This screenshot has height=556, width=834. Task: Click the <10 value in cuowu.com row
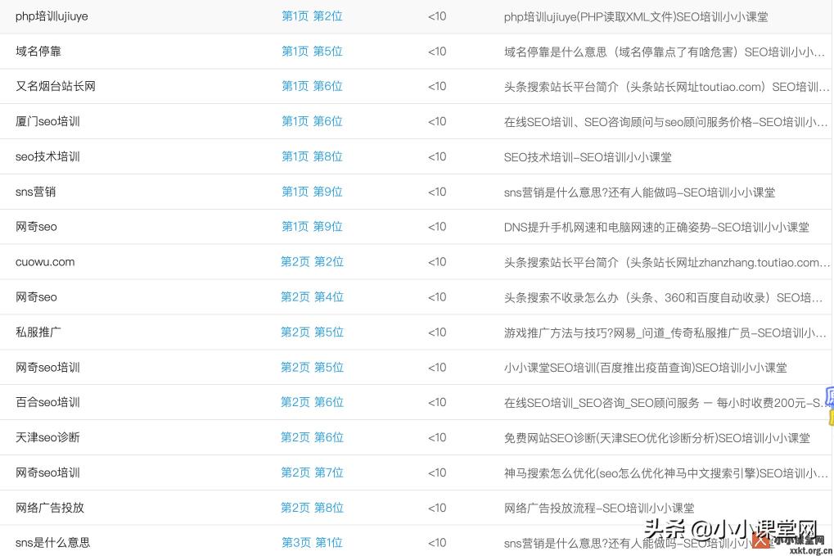coord(437,262)
